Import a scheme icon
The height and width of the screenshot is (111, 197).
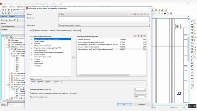click(x=145, y=14)
